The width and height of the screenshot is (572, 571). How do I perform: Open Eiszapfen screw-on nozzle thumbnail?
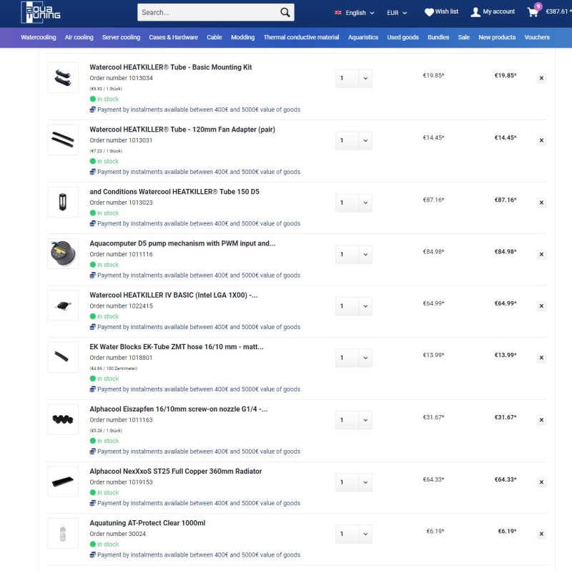click(x=63, y=419)
